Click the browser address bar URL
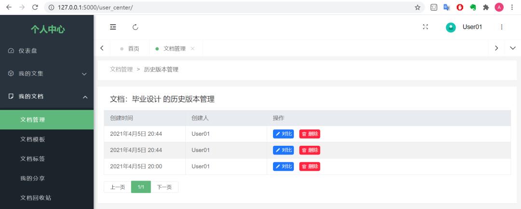This screenshot has height=209, width=521. [x=96, y=7]
